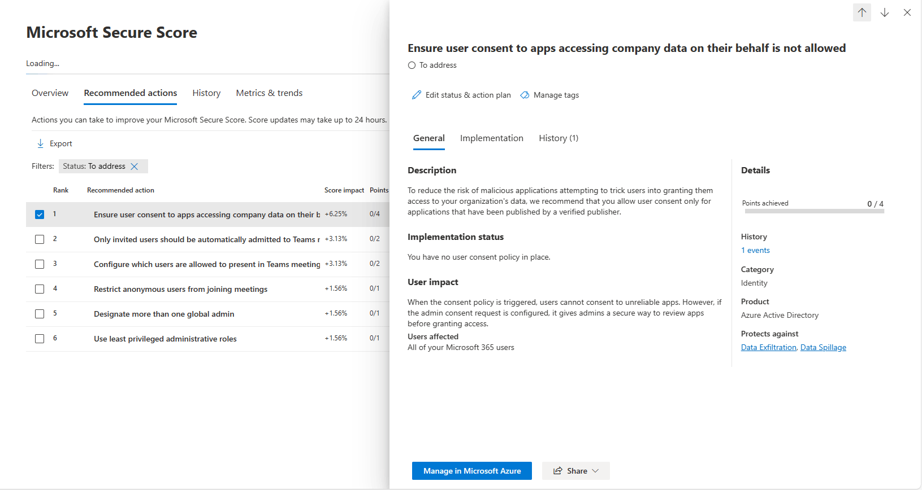Click the Points achieved progress bar
The width and height of the screenshot is (922, 490).
point(814,211)
